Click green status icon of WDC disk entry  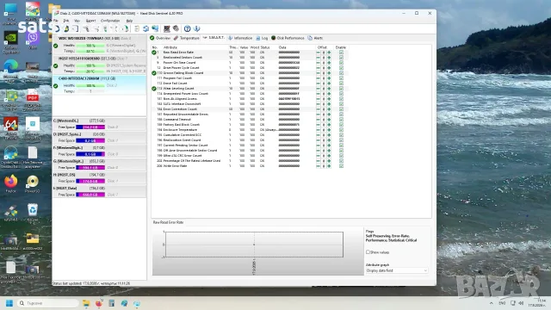coord(55,46)
